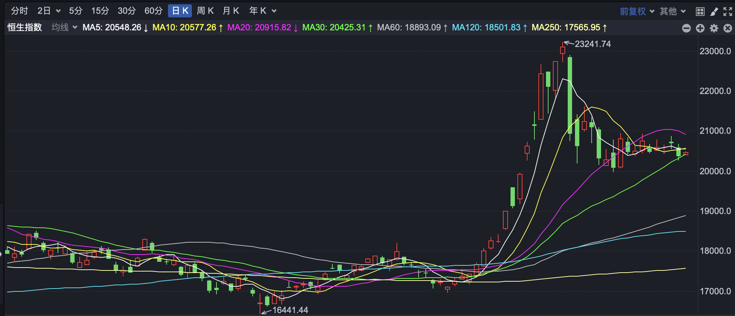Image resolution: width=735 pixels, height=316 pixels.
Task: Click the 23241.74 high price marker
Action: (x=593, y=44)
